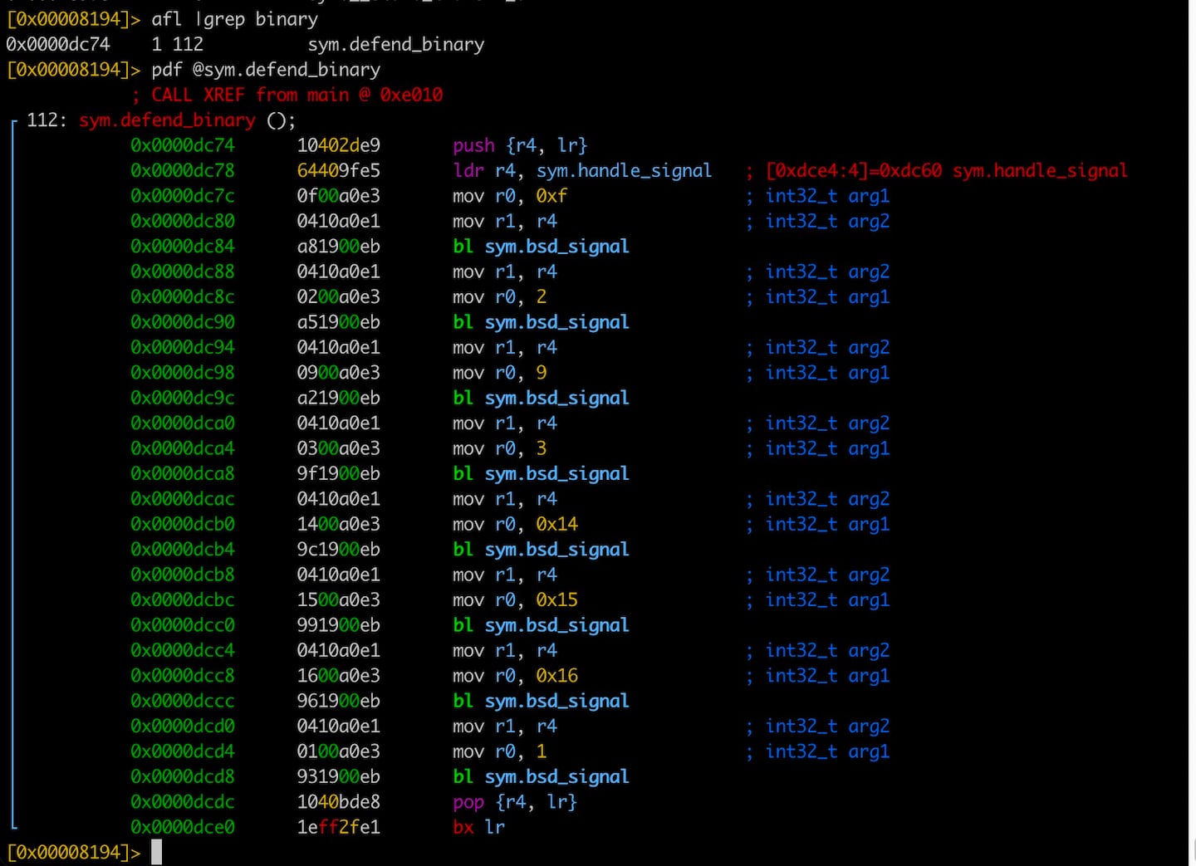The width and height of the screenshot is (1196, 866).
Task: Click the address 0x0000dcc8
Action: (x=182, y=676)
